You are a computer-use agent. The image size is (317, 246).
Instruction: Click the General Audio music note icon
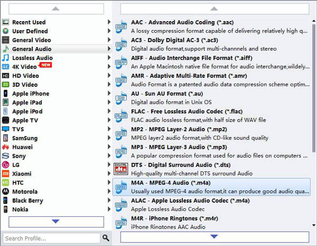(x=6, y=49)
